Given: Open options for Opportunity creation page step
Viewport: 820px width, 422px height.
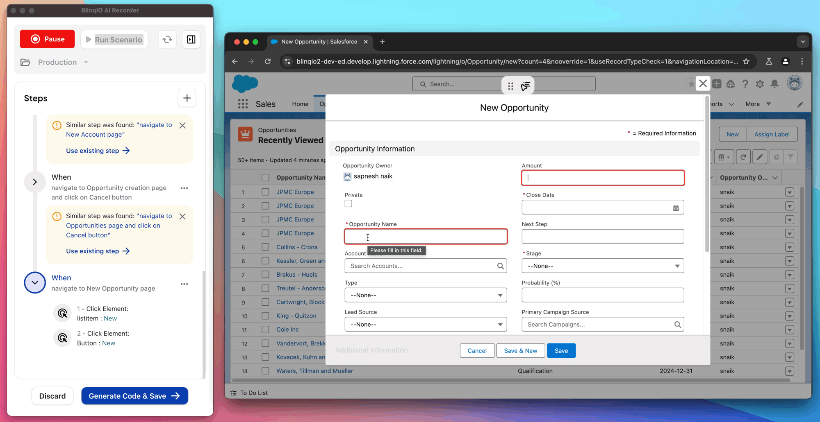Looking at the screenshot, I should 184,188.
